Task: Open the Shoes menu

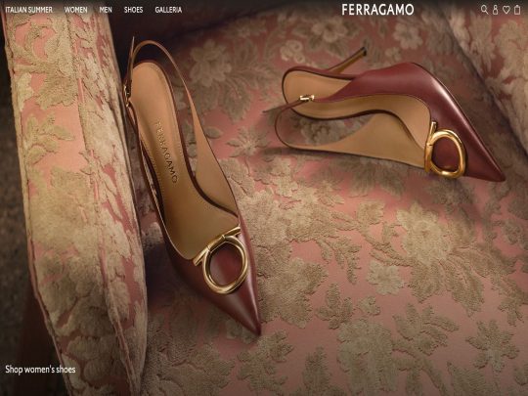Action: click(133, 10)
